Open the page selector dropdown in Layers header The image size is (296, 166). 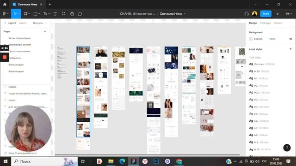40,23
